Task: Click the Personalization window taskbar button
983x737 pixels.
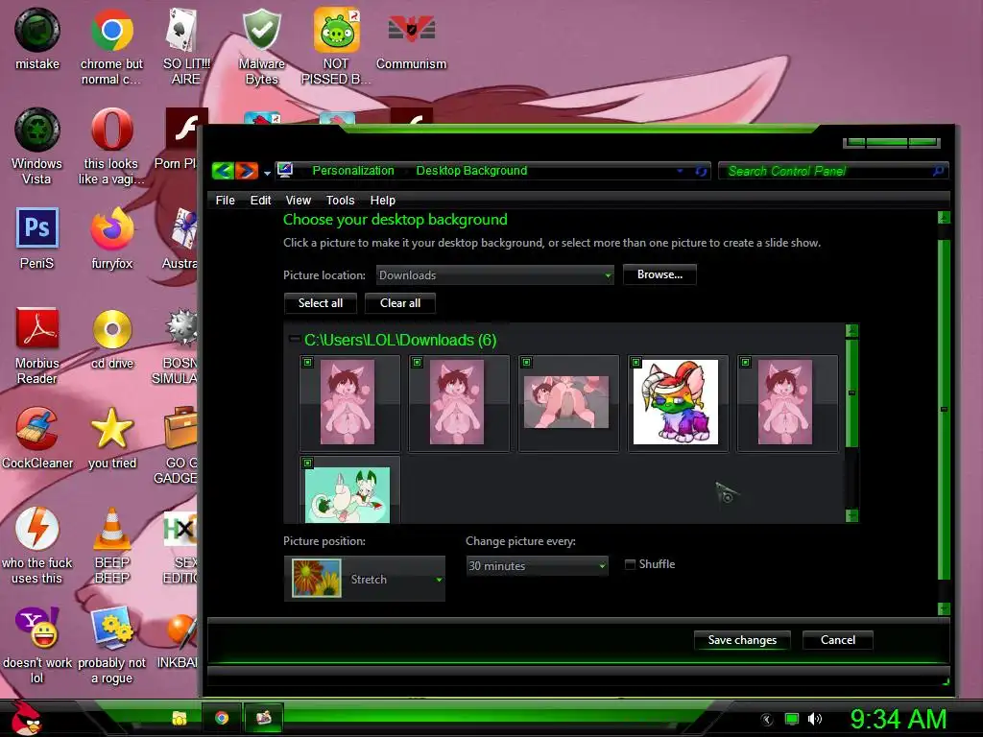Action: (264, 718)
